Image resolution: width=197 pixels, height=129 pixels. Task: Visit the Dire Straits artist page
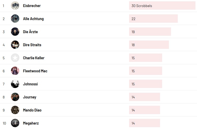pyautogui.click(x=32, y=45)
